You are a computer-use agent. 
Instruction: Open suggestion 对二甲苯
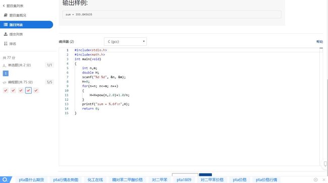pos(159,179)
